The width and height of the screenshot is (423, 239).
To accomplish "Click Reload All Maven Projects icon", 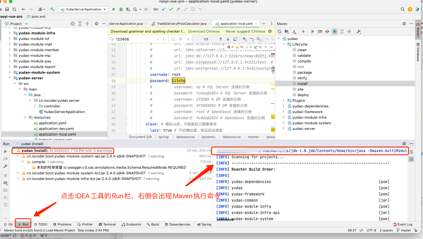I will (x=279, y=31).
